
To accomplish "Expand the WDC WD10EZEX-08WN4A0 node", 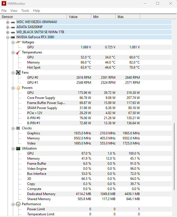I will 8,22.
